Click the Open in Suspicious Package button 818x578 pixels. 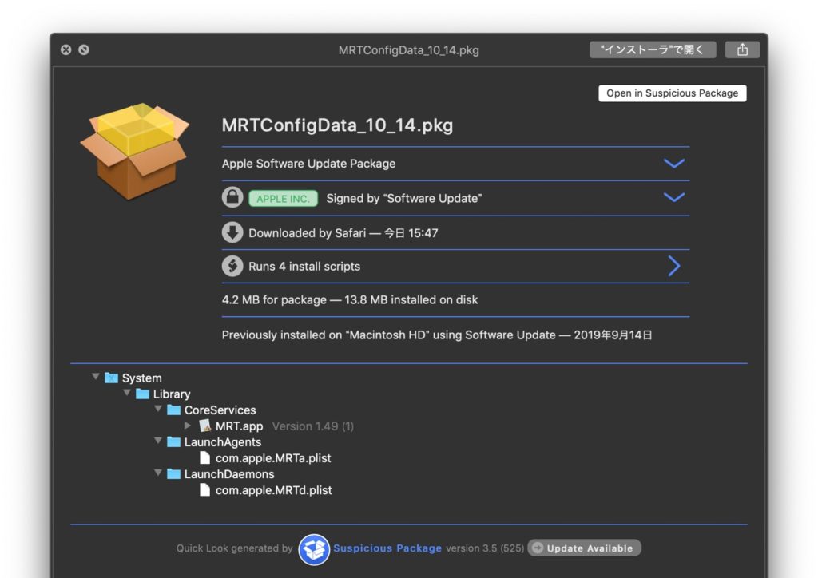pyautogui.click(x=672, y=93)
